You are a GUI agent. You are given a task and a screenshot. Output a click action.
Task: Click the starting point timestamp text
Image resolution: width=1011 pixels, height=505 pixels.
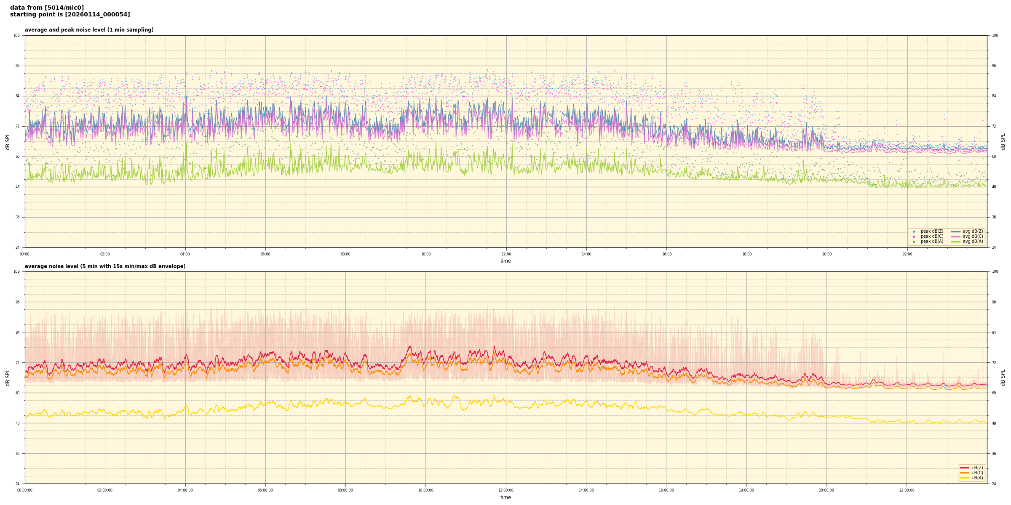(x=70, y=15)
